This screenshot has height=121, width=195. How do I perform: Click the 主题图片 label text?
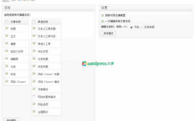click(x=43, y=112)
